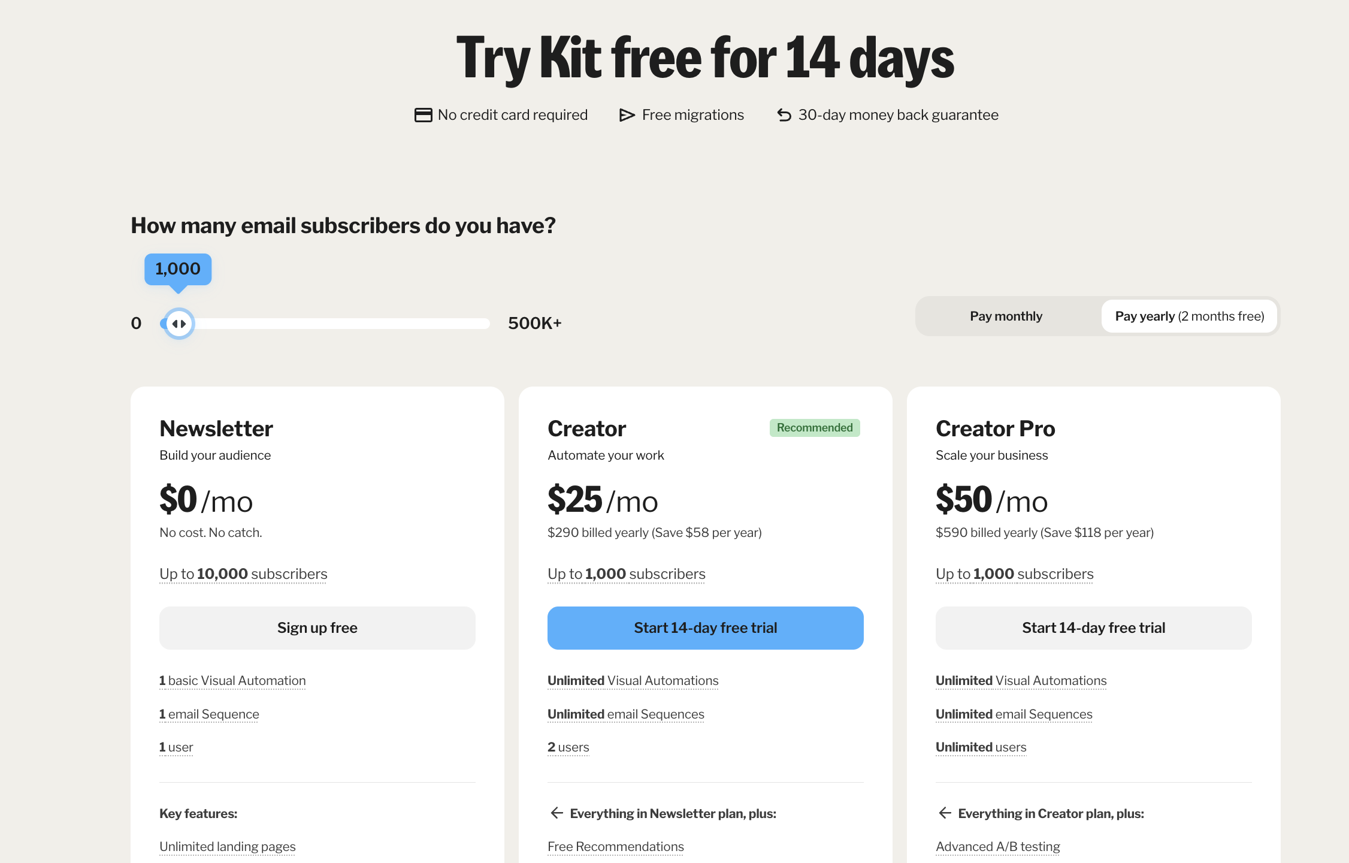Click the slider handle with double arrows

click(179, 324)
